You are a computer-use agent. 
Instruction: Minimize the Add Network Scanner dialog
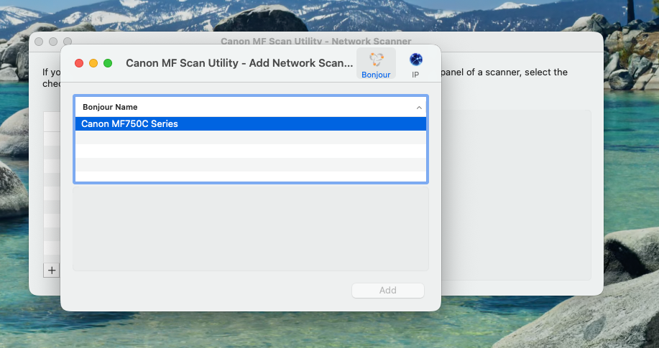tap(93, 63)
